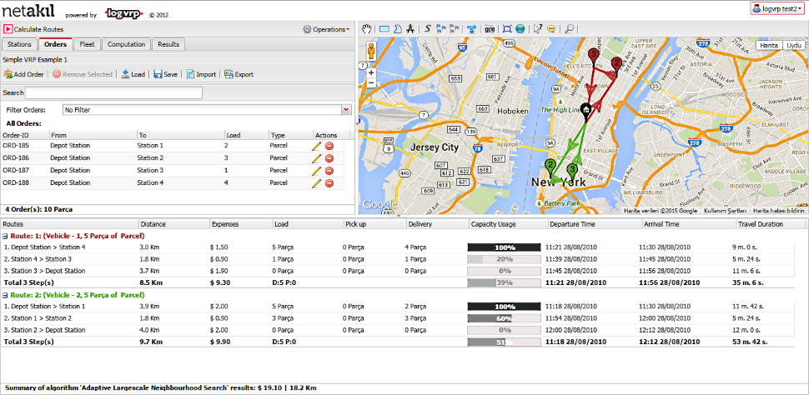Image resolution: width=809 pixels, height=395 pixels.
Task: Click the globe icon in map toolbar
Action: pos(520,29)
